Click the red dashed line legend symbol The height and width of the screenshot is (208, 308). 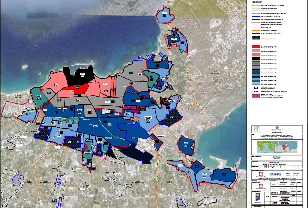point(256,13)
